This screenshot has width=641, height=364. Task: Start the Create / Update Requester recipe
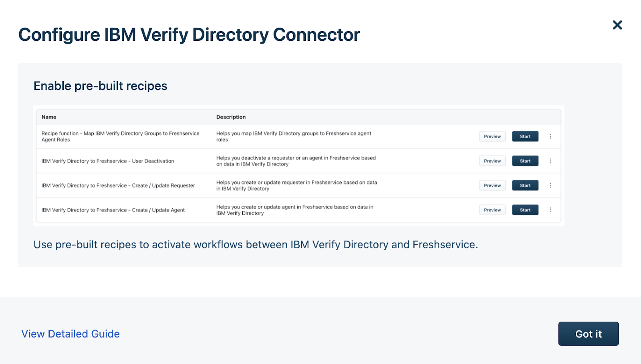pos(525,185)
